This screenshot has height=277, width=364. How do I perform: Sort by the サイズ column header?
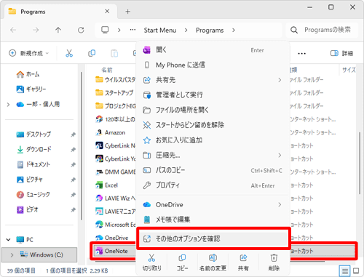(349, 70)
